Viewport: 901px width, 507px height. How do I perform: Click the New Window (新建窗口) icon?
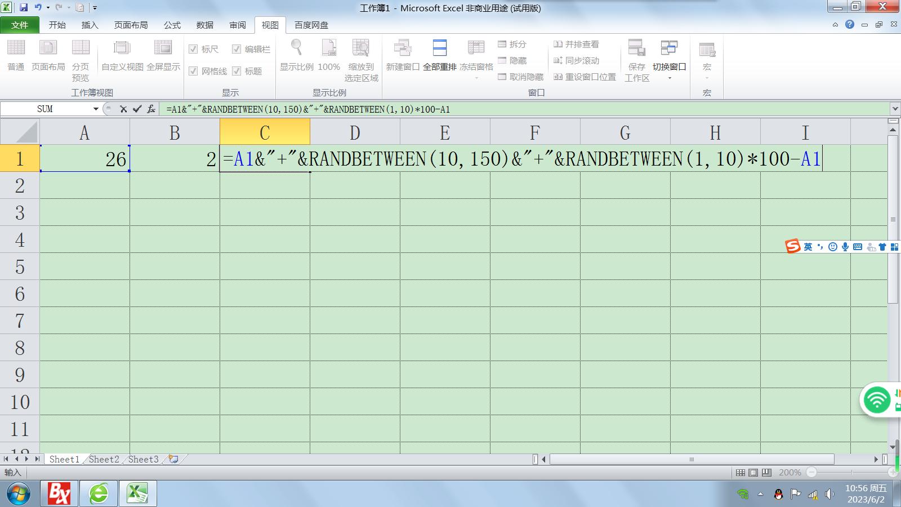pos(402,49)
